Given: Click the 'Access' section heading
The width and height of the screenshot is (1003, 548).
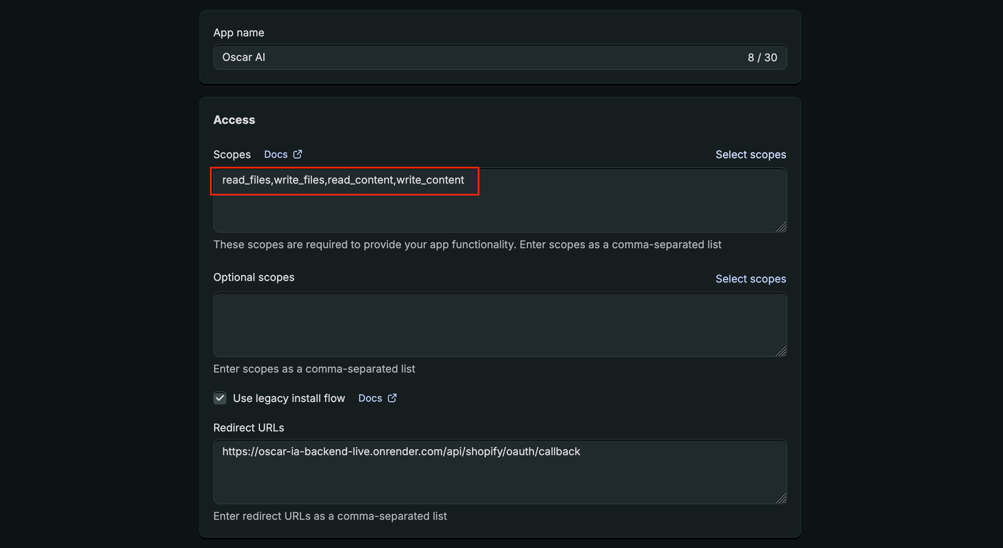Looking at the screenshot, I should (x=234, y=120).
